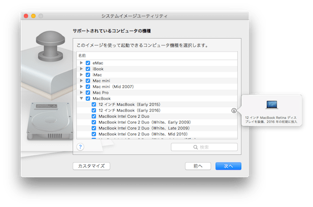
Task: Continue with the 次へ button
Action: pos(228,166)
